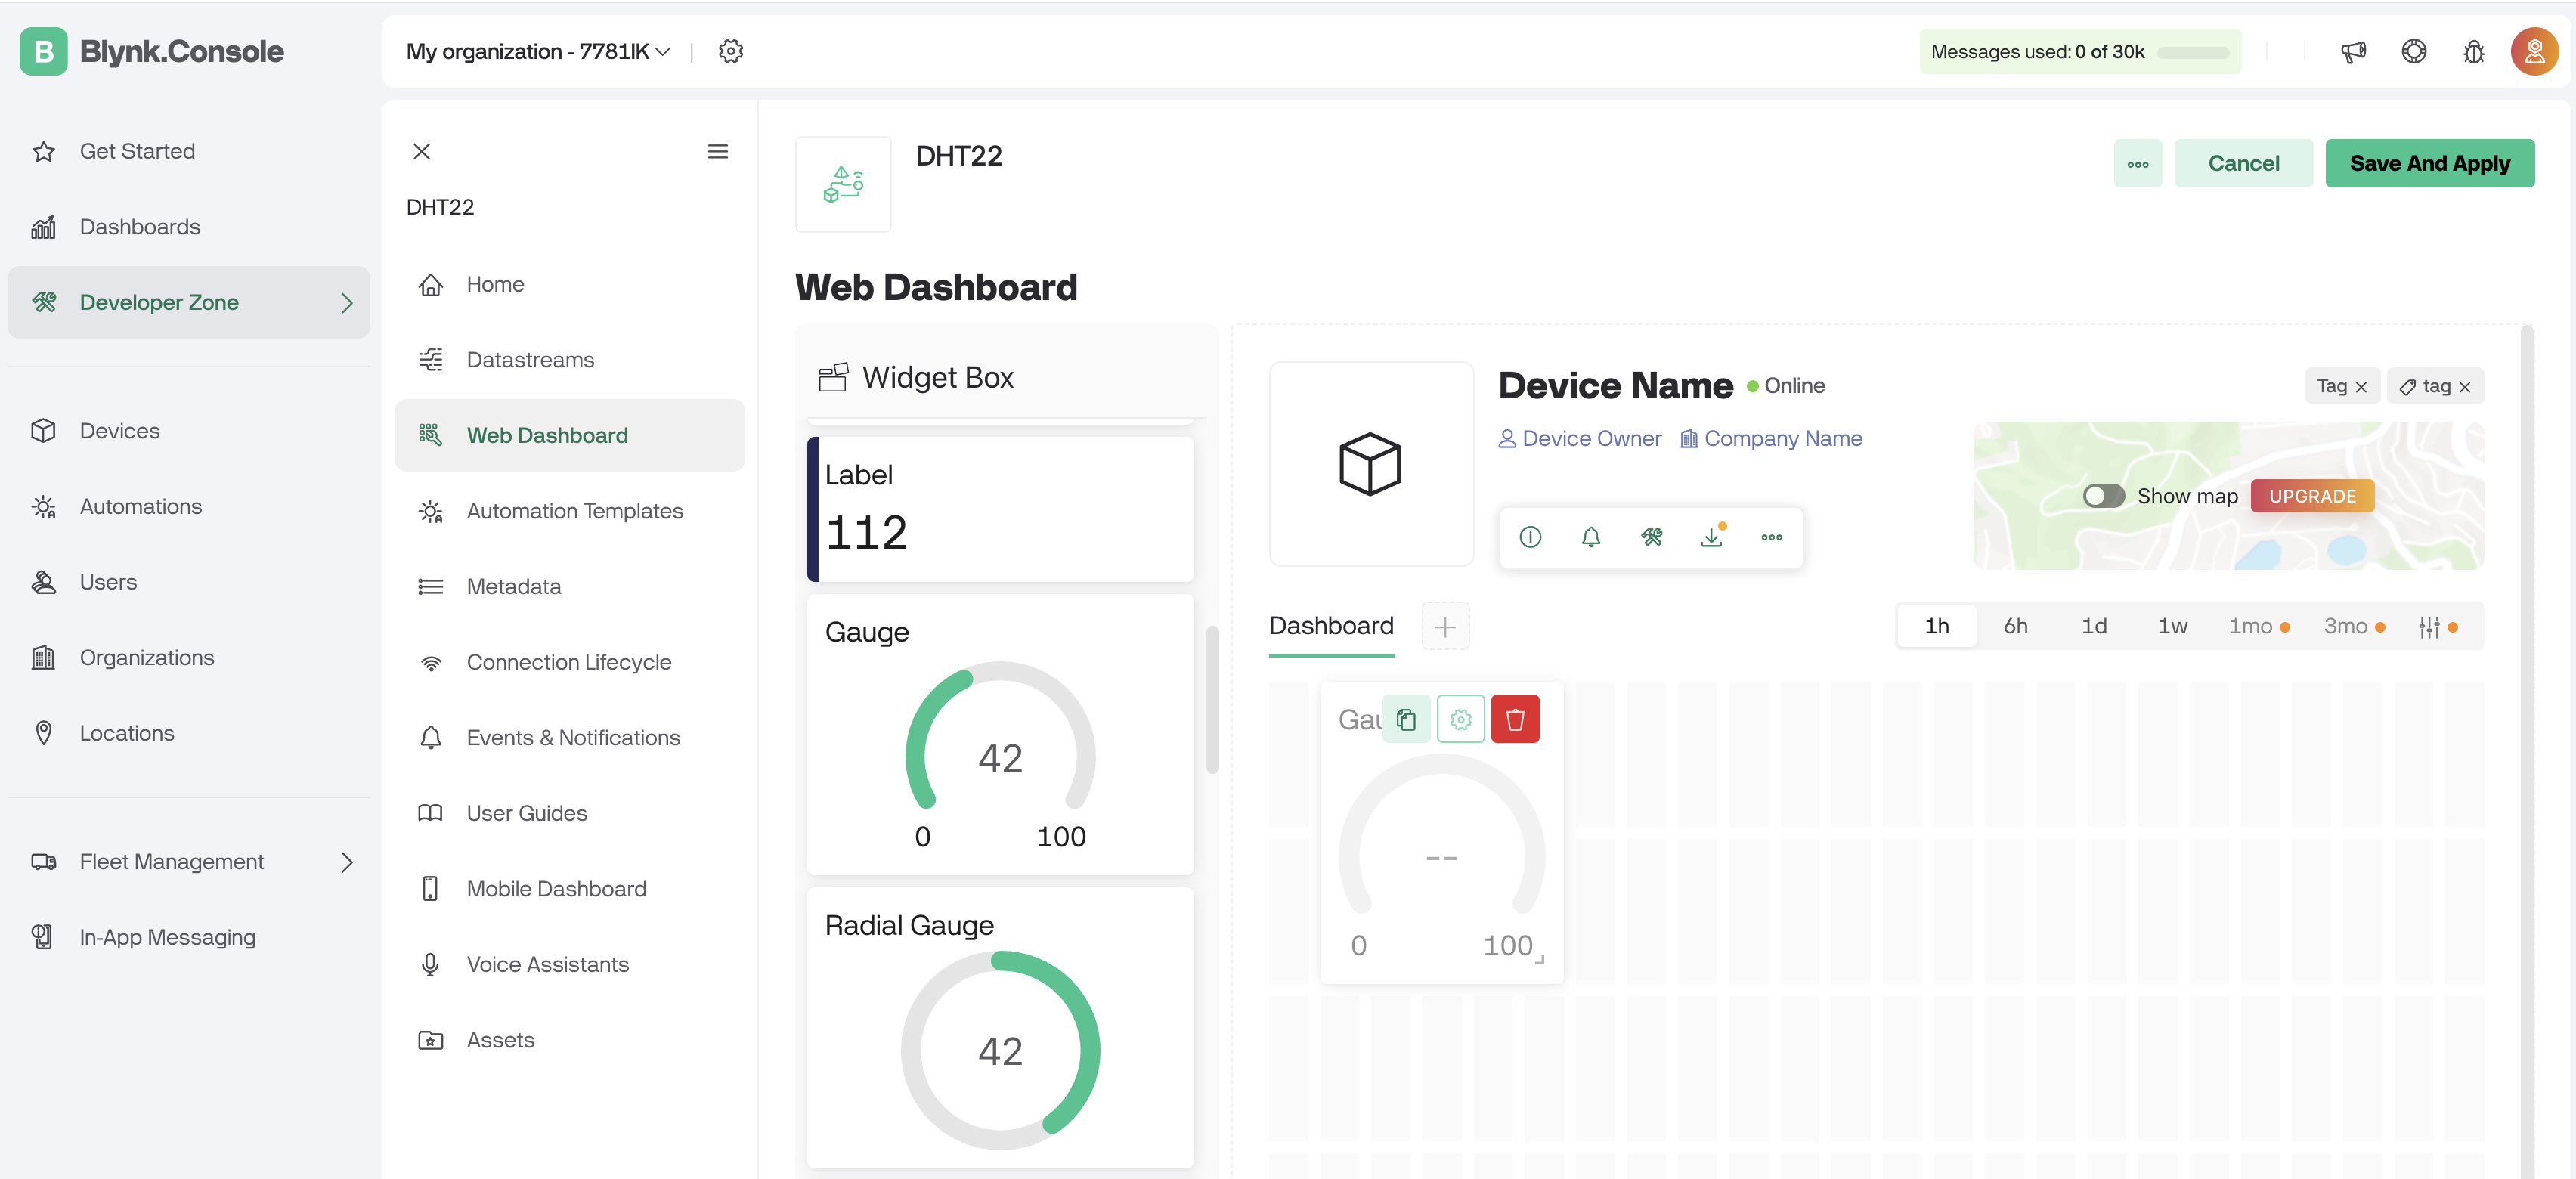Collapse template menu with hamburger icon
The width and height of the screenshot is (2576, 1179).
click(718, 151)
